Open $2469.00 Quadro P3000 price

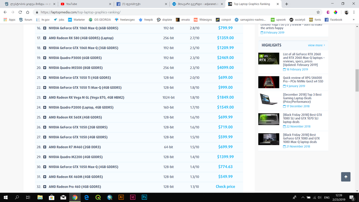tap(225, 58)
